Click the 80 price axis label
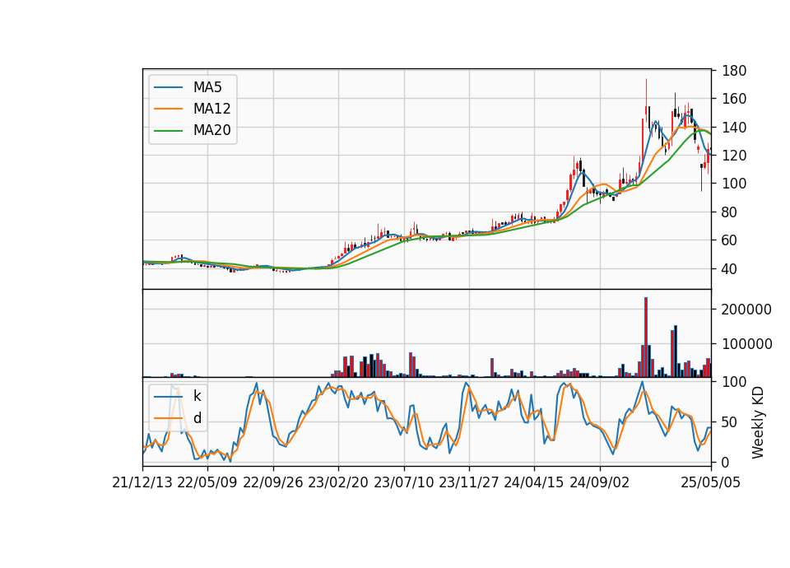Viewport: 790px width, 568px height. [729, 212]
